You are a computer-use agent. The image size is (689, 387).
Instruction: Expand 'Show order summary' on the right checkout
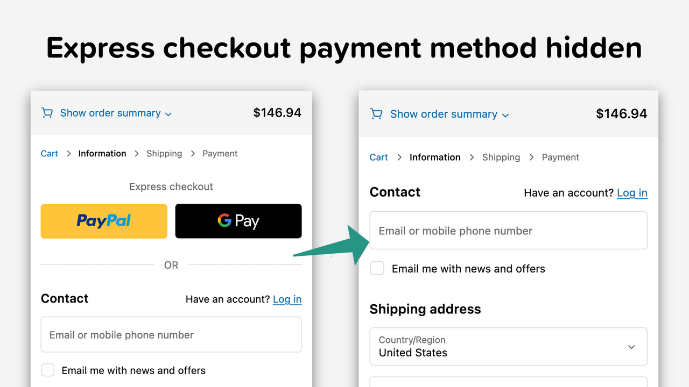444,114
